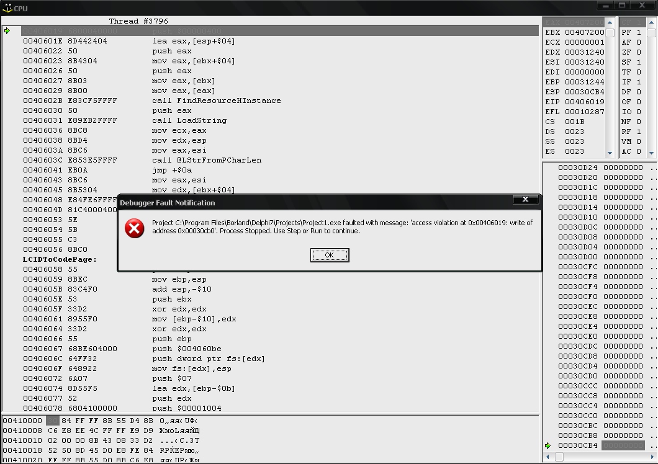Select the EIP register row
Viewport: 658px width, 464px height.
point(574,102)
